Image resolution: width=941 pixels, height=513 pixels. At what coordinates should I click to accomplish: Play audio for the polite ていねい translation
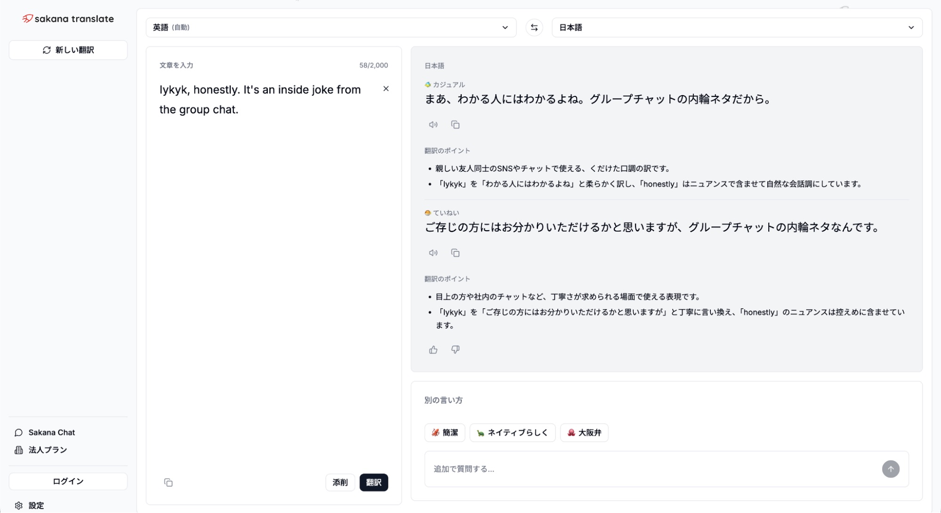coord(433,253)
